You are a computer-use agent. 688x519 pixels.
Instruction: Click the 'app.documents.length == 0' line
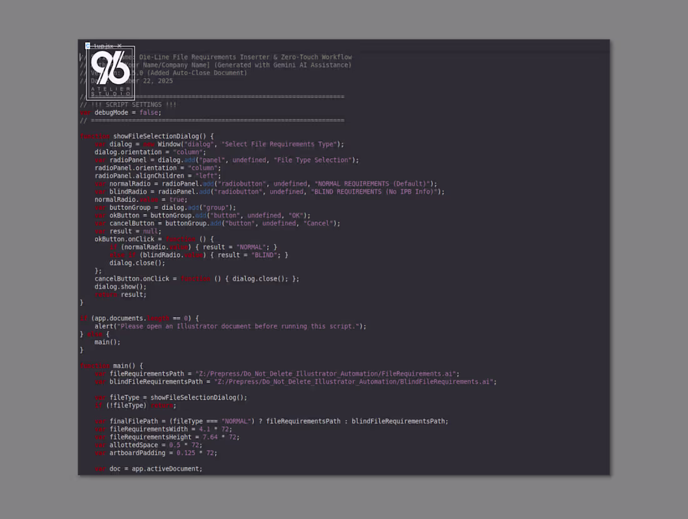coord(139,318)
